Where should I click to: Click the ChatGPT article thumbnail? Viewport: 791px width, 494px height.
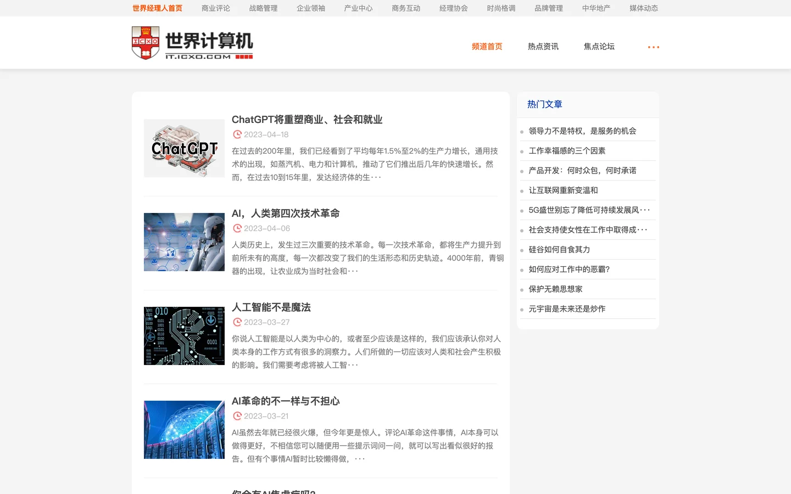(x=184, y=148)
